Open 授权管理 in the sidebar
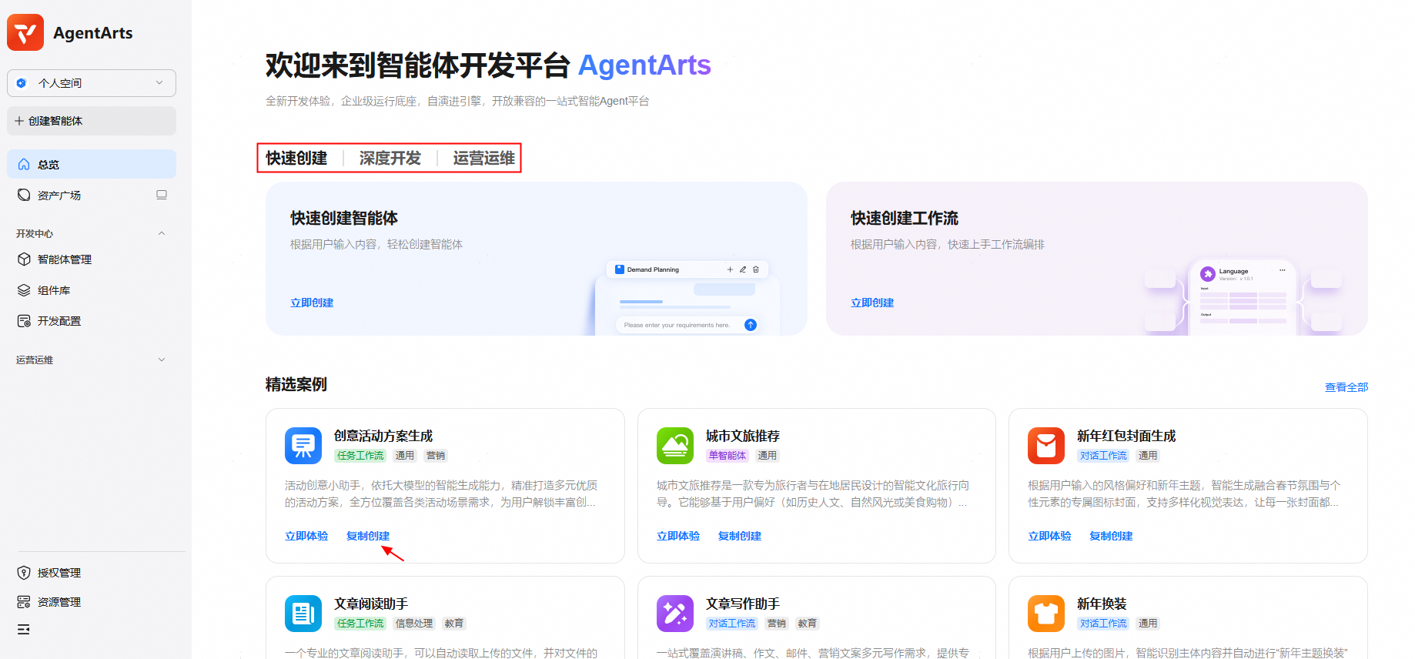1415x659 pixels. point(59,573)
